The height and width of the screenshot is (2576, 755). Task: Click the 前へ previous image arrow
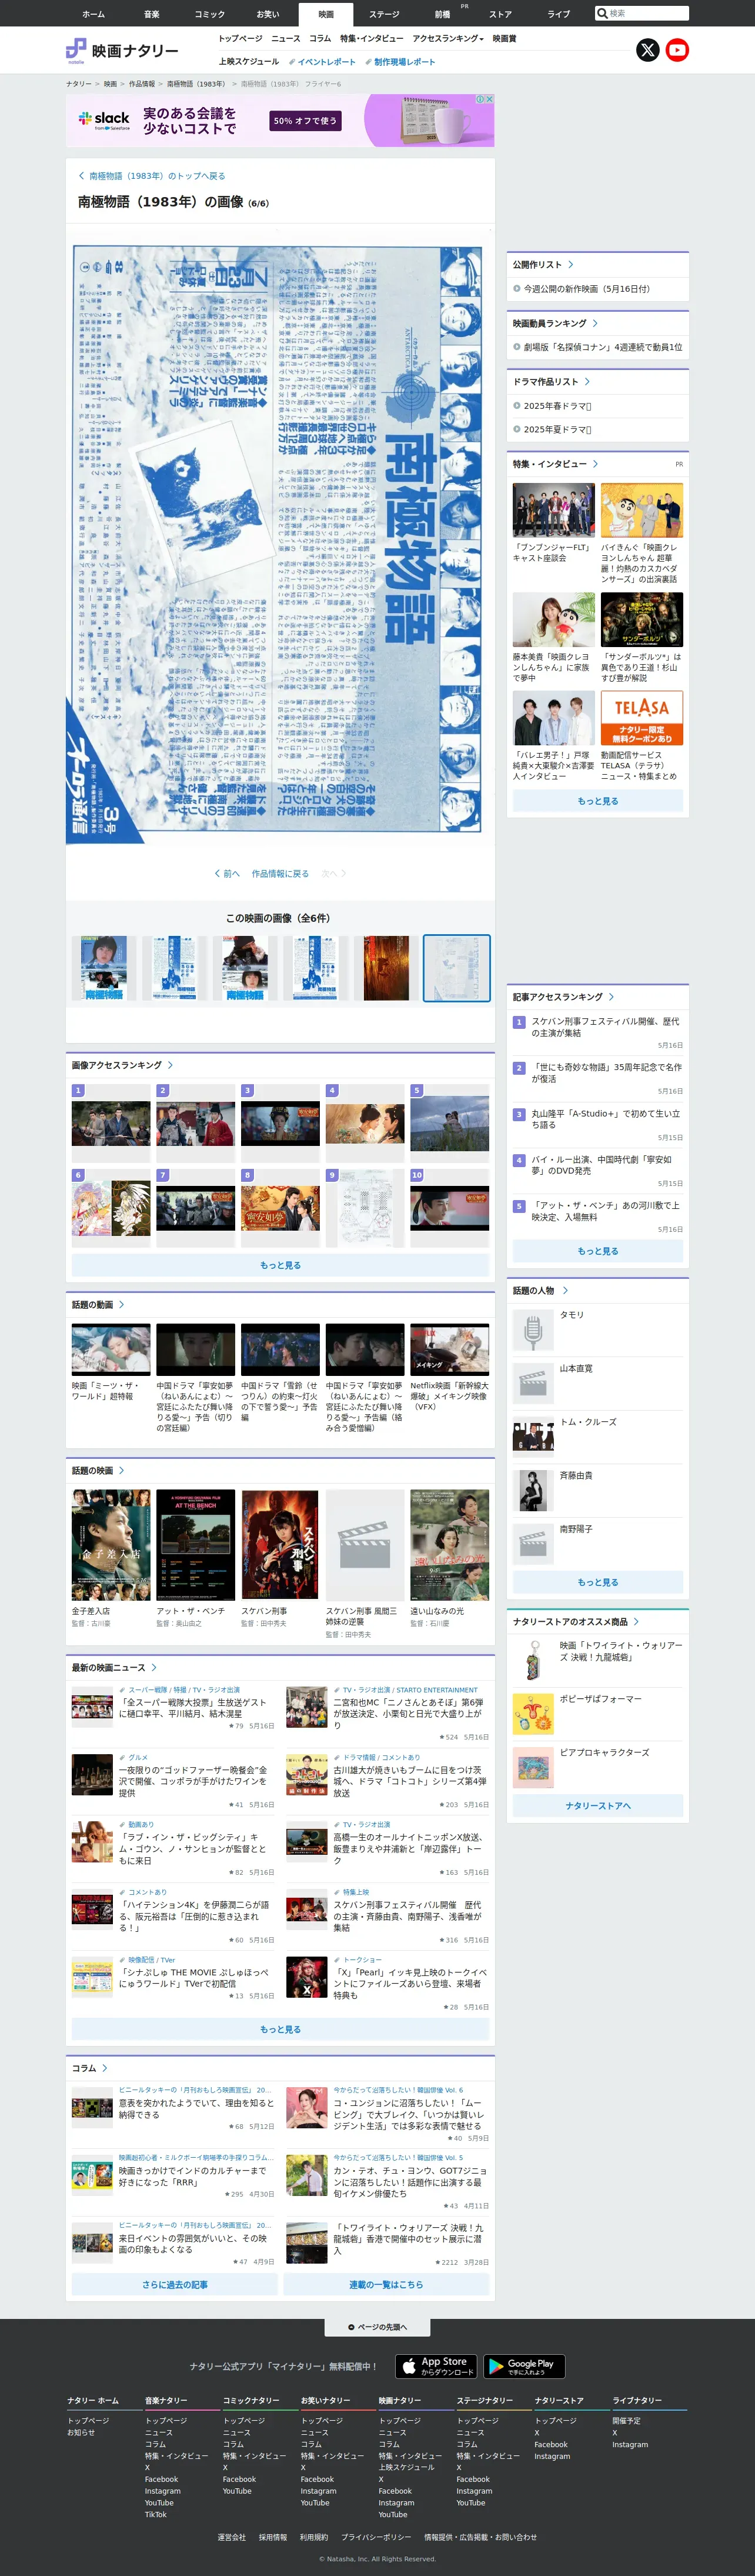[x=227, y=873]
